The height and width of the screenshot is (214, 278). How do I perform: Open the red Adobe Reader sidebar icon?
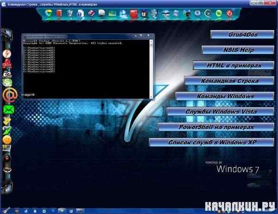point(7,64)
